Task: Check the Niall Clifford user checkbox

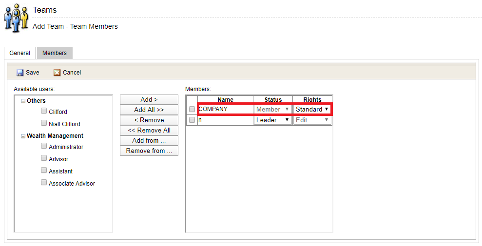Action: 44,123
